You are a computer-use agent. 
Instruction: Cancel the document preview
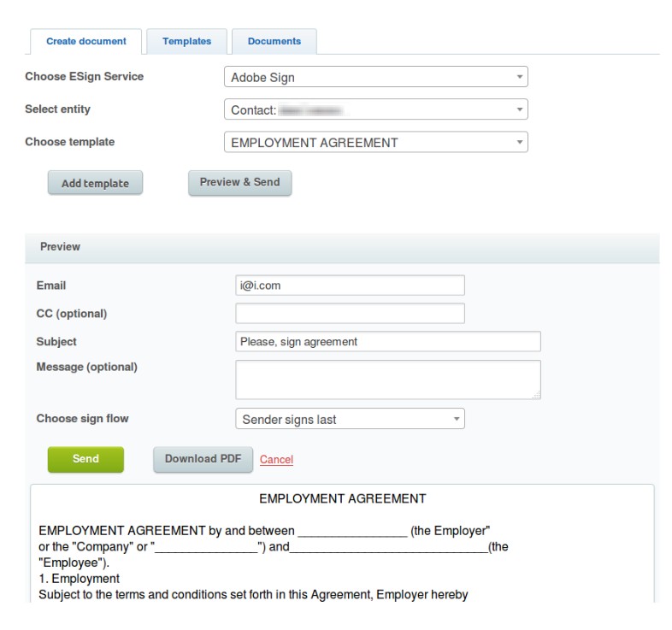(x=276, y=460)
